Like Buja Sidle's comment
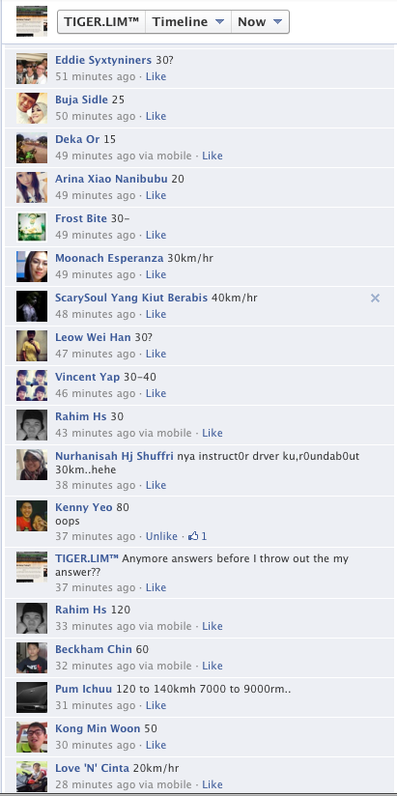This screenshot has width=397, height=796. pos(156,116)
